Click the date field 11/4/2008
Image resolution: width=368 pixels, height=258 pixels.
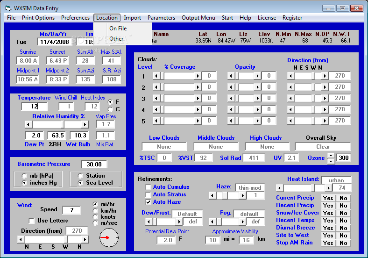(x=55, y=42)
